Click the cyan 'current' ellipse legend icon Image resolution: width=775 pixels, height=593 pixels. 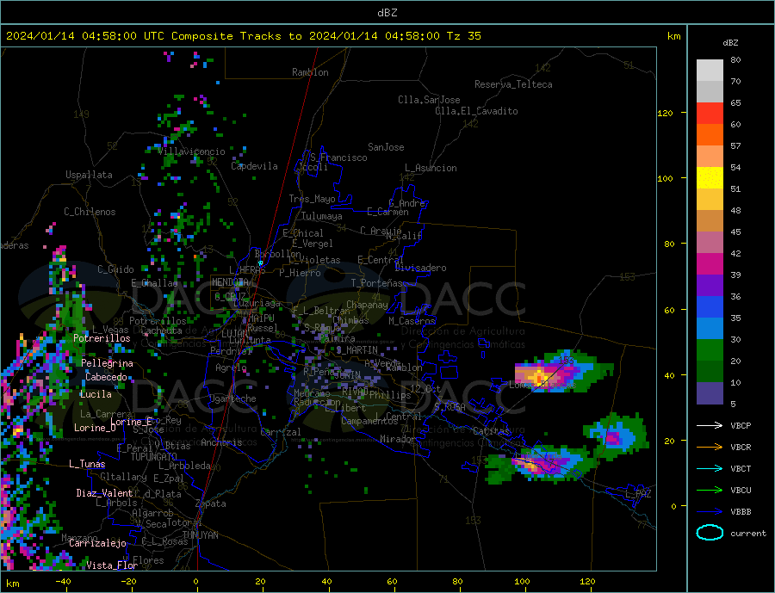coord(710,533)
